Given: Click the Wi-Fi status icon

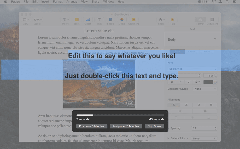Looking at the screenshot, I should [214, 2].
